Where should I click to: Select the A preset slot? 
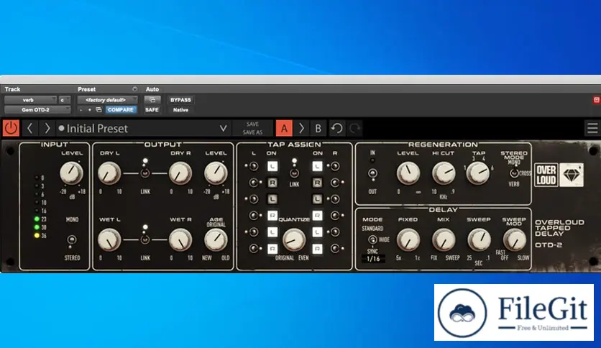tap(284, 129)
